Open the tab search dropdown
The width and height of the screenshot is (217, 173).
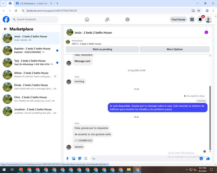coord(3,3)
